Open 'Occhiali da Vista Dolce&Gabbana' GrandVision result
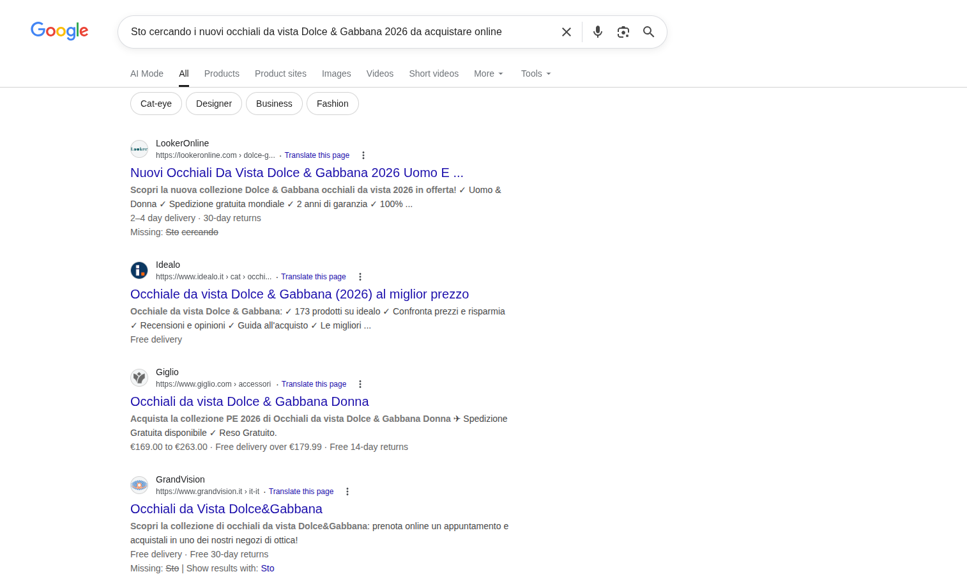The width and height of the screenshot is (967, 581). coord(226,509)
